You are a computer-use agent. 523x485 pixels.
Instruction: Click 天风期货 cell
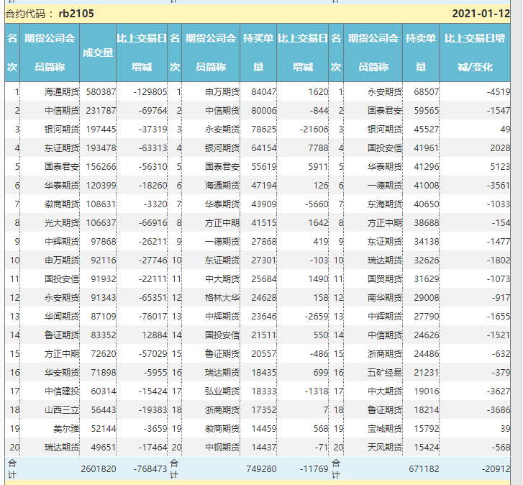coord(385,447)
